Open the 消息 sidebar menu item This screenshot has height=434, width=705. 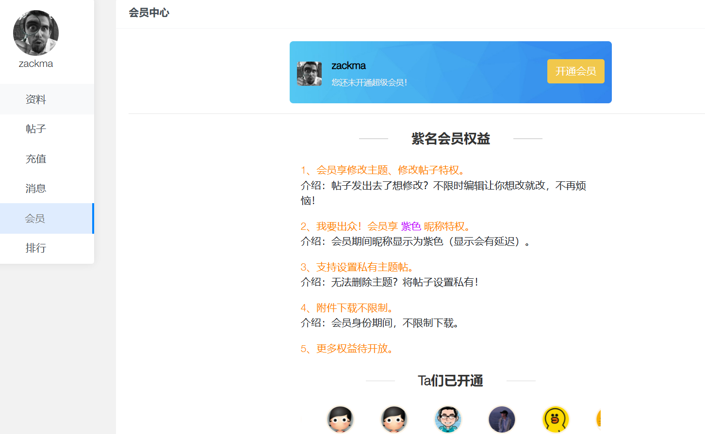coord(47,189)
